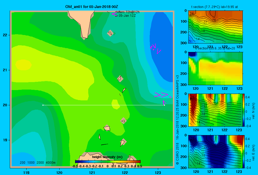The height and width of the screenshot is (175, 258).
Task: Click the '-0.5' value on height anomaly scale
Action: (75, 166)
